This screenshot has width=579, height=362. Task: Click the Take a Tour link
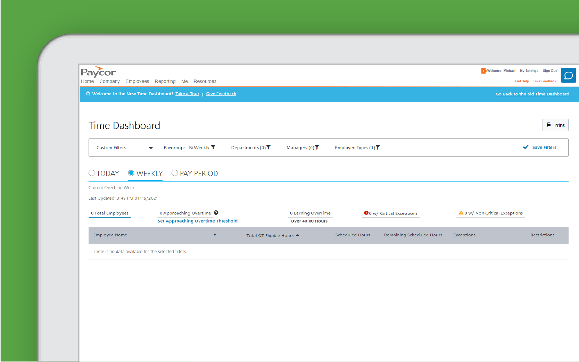tap(187, 94)
